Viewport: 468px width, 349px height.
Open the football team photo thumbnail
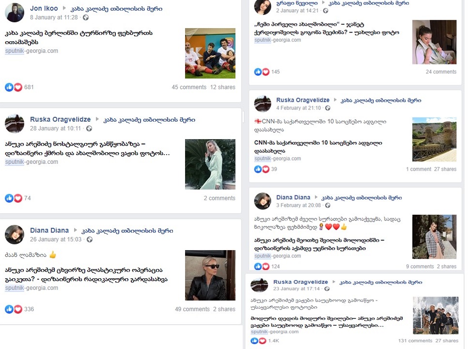(210, 53)
